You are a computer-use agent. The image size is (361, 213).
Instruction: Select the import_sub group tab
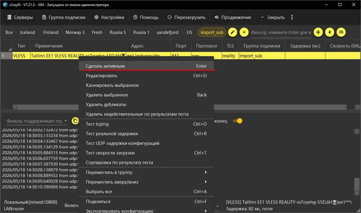coord(212,32)
